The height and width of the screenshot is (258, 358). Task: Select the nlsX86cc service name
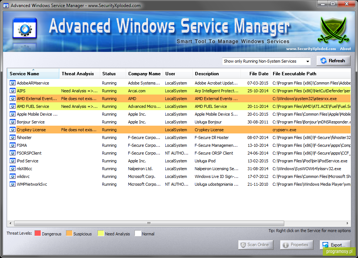pyautogui.click(x=24, y=169)
